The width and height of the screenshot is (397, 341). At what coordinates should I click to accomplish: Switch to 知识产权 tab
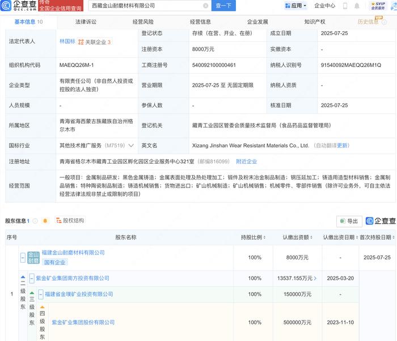315,22
